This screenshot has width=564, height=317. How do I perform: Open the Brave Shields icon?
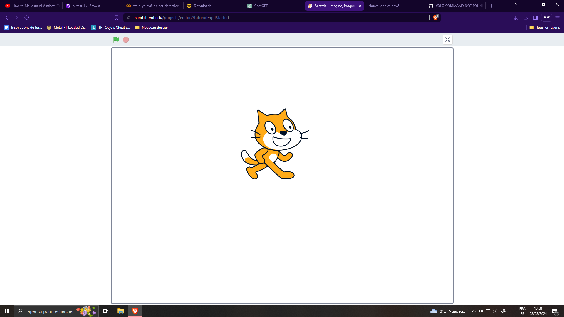pos(435,18)
